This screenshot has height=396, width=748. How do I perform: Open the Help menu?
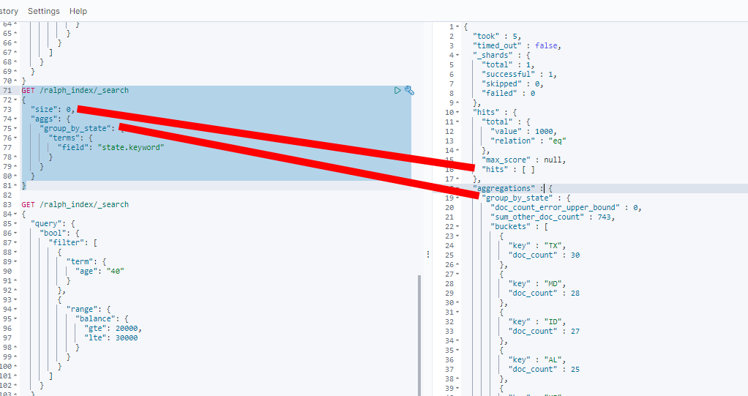point(78,11)
